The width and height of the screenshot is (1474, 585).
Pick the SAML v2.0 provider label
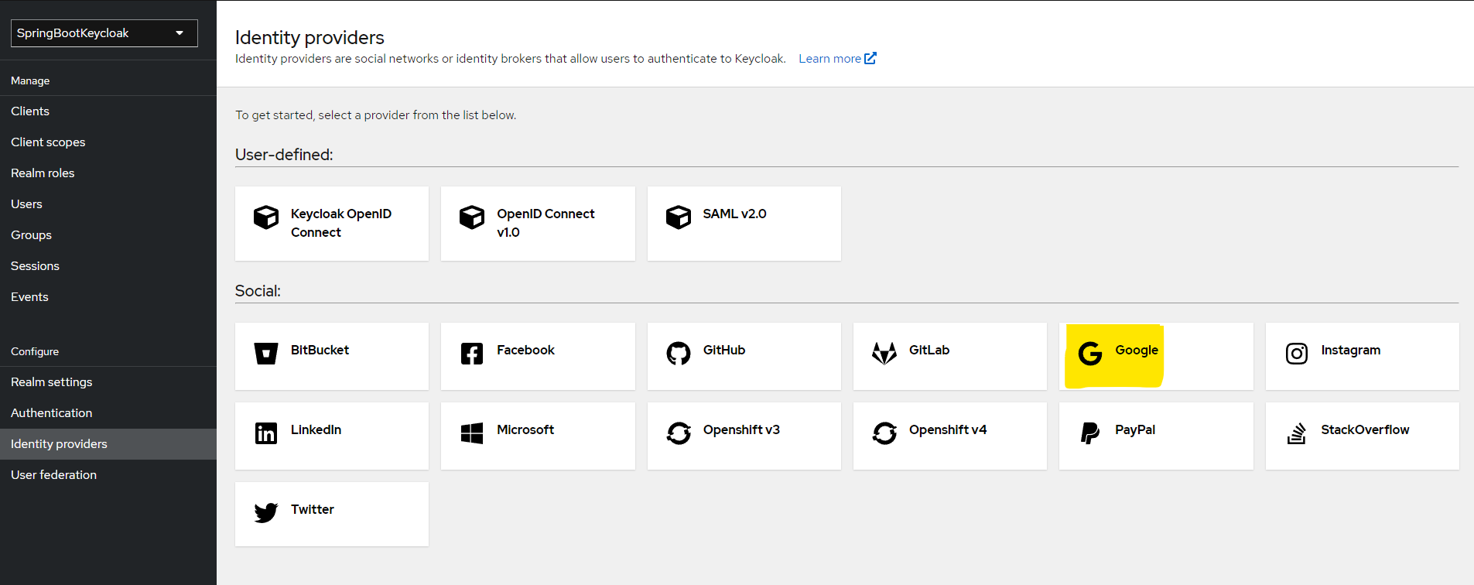pyautogui.click(x=734, y=214)
